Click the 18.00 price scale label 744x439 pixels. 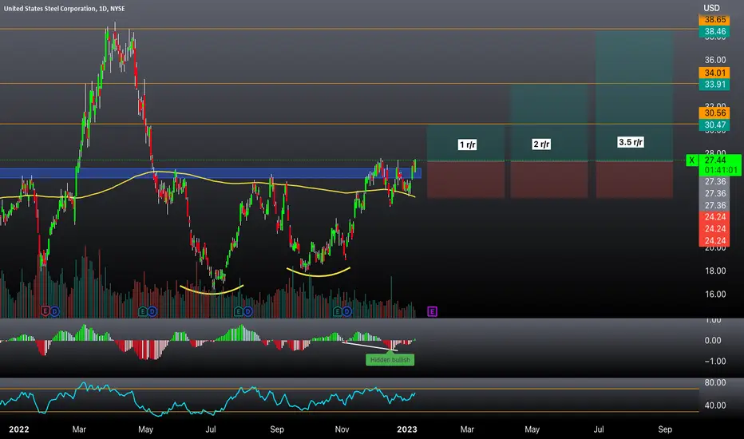(715, 271)
